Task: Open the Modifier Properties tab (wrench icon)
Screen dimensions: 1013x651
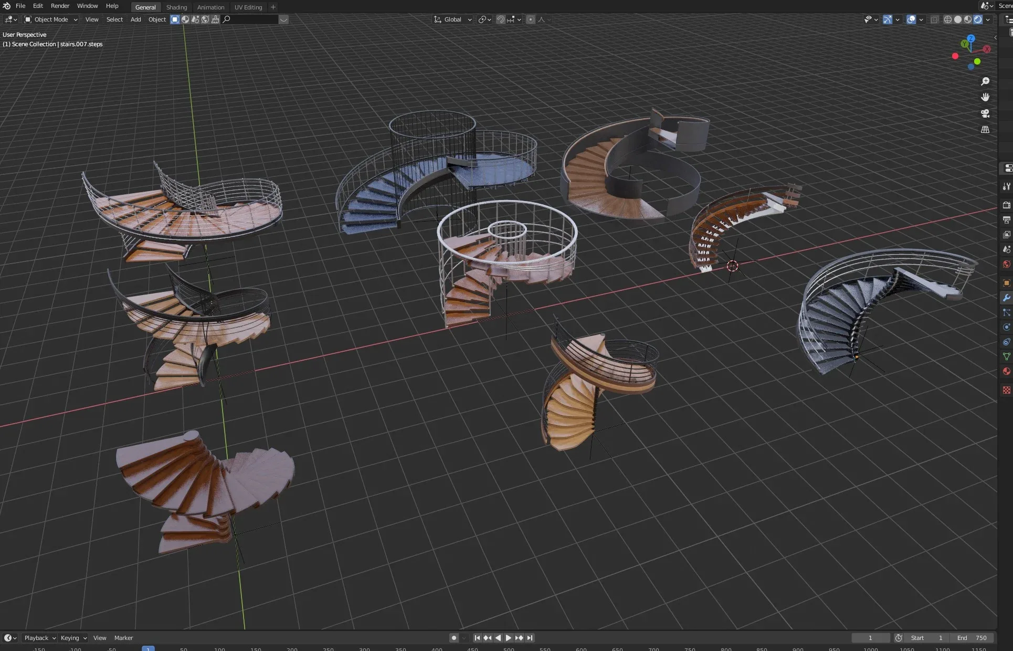Action: 1006,296
